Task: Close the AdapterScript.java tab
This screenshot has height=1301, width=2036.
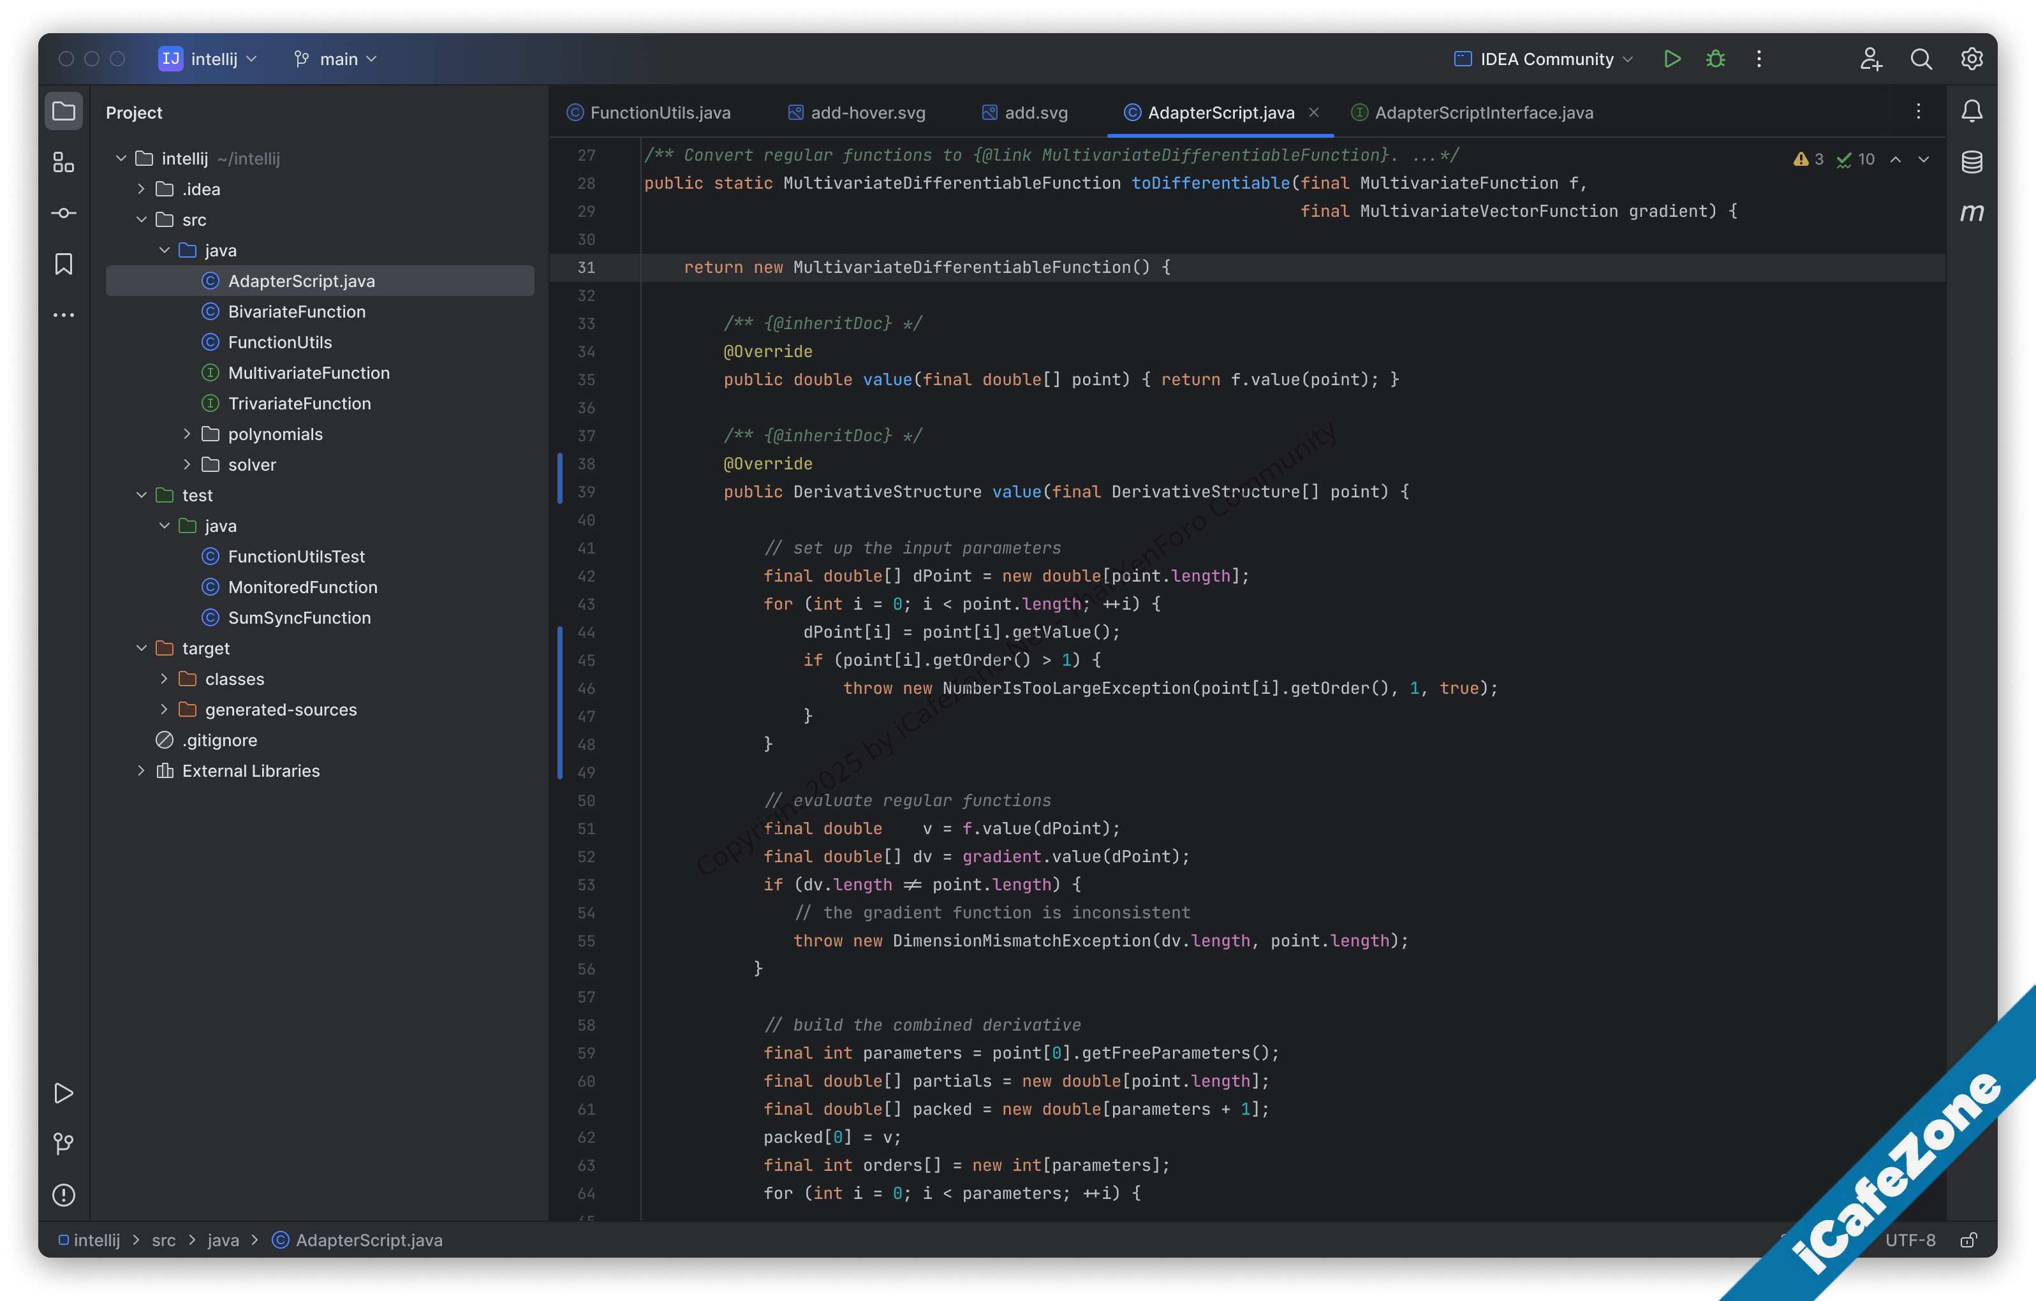Action: click(x=1314, y=112)
